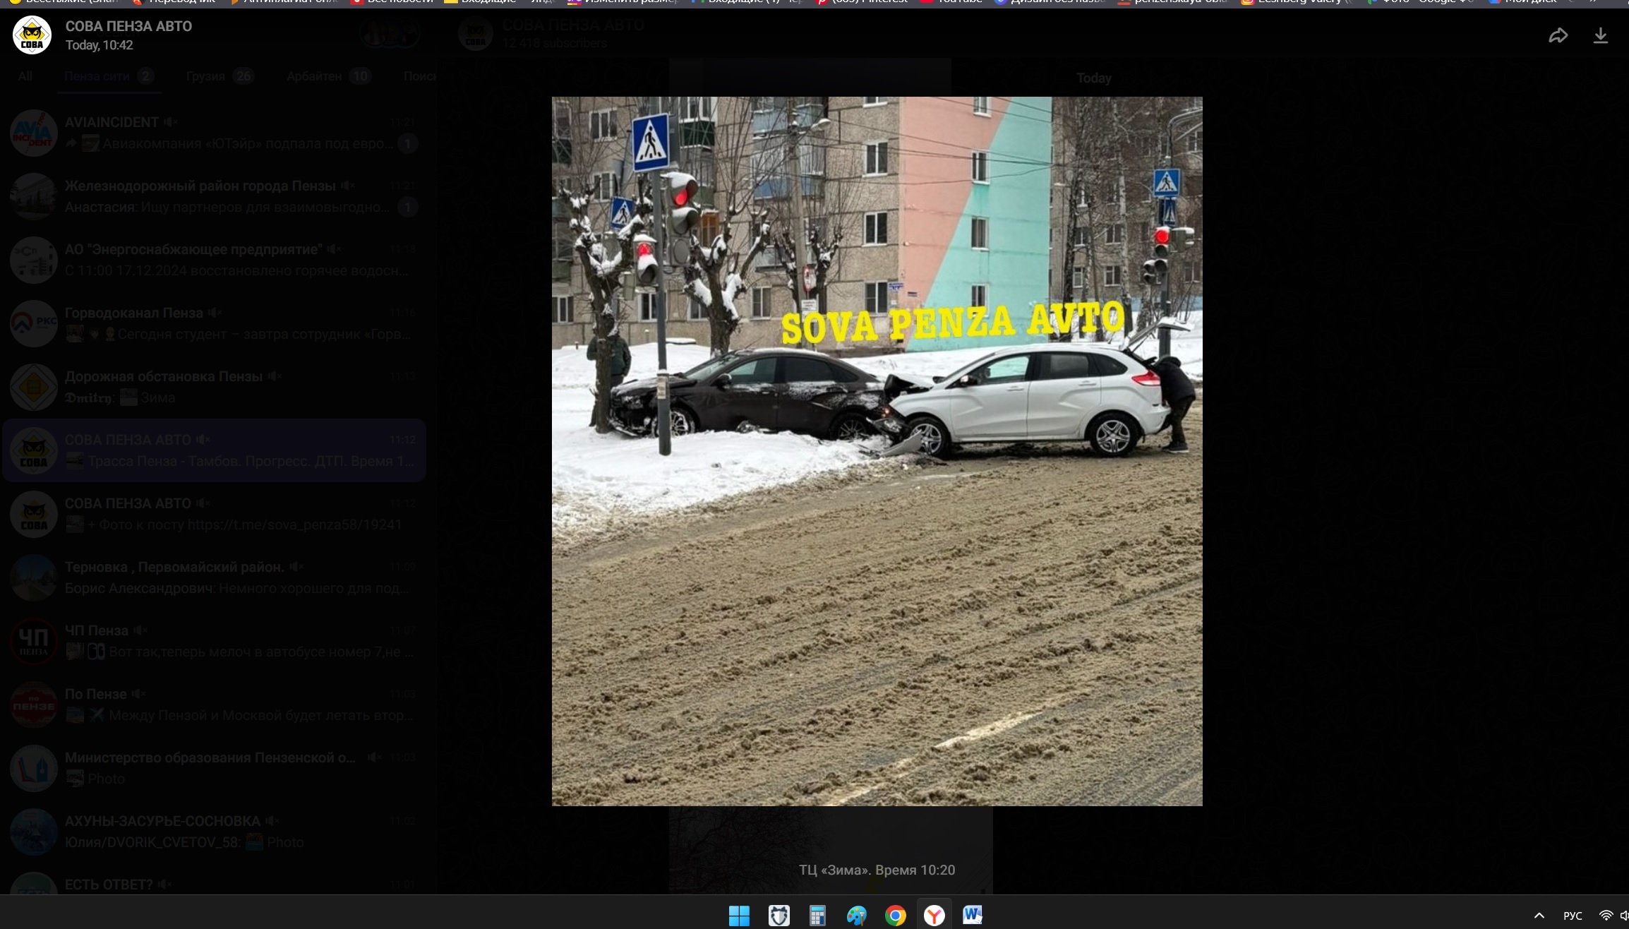Viewport: 1629px width, 929px height.
Task: Expand hidden system tray icons chevron
Action: click(1539, 916)
